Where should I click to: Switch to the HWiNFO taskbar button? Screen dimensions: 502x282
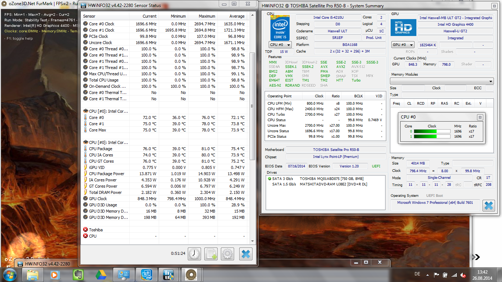pyautogui.click(x=169, y=275)
